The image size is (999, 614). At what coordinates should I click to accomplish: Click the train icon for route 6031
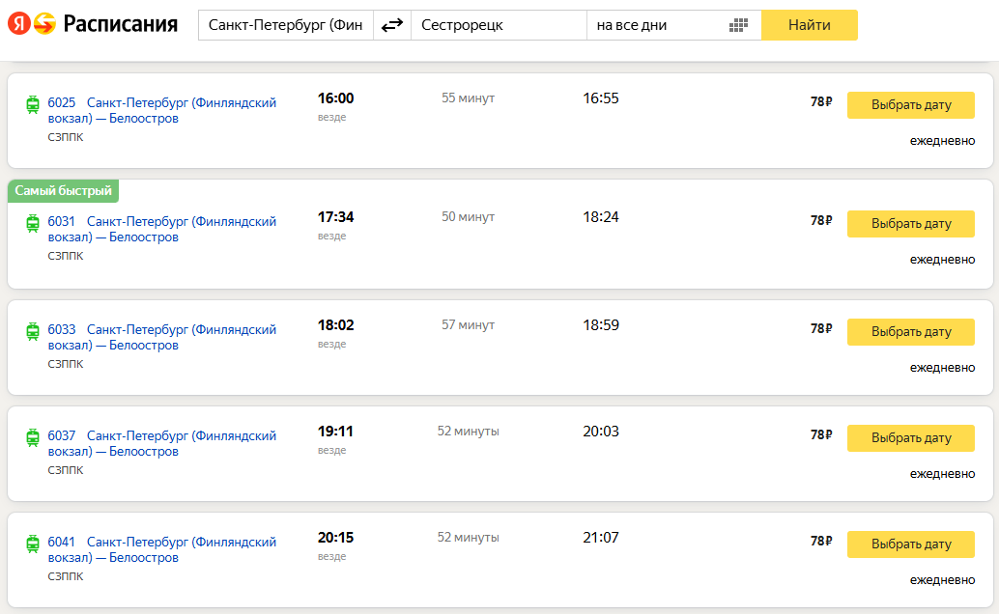[x=33, y=223]
